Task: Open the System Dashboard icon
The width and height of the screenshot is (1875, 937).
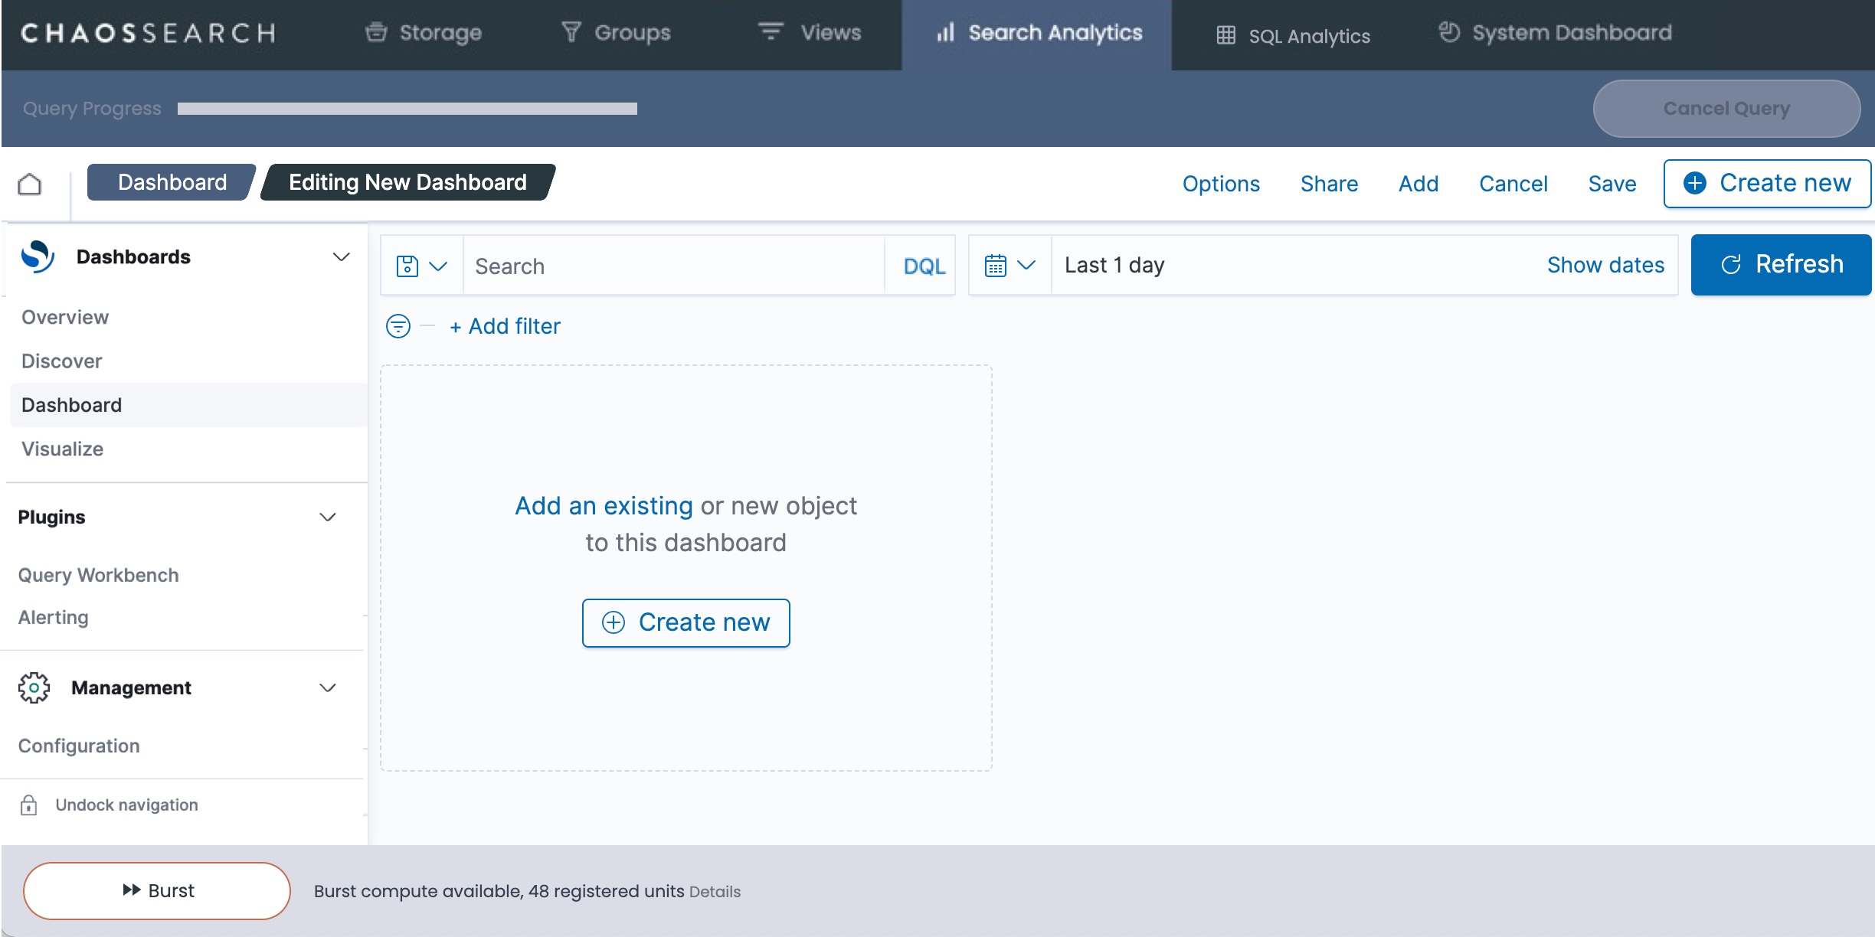Action: pyautogui.click(x=1449, y=34)
